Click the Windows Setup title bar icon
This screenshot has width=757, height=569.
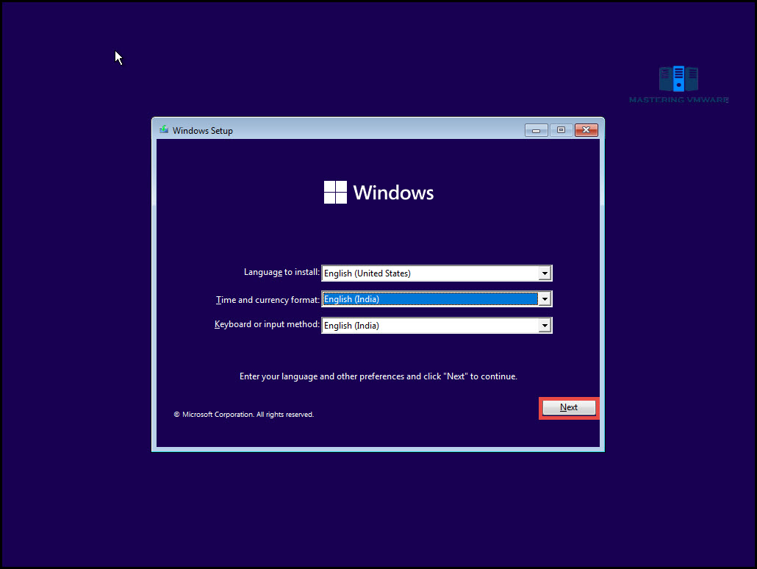pos(164,130)
